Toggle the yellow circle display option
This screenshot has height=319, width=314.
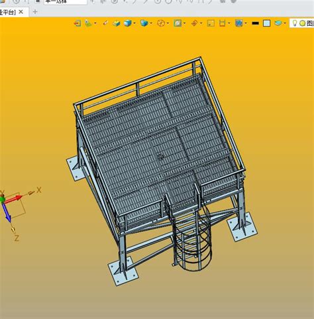303,23
